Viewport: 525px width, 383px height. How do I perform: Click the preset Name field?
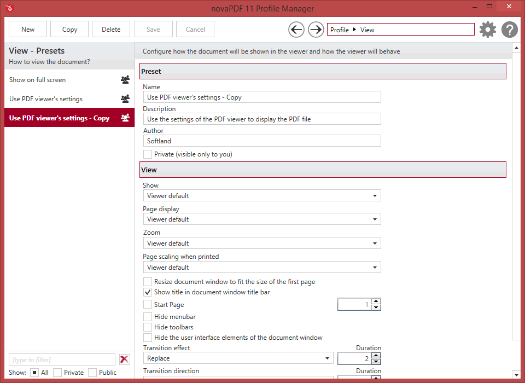pos(262,97)
